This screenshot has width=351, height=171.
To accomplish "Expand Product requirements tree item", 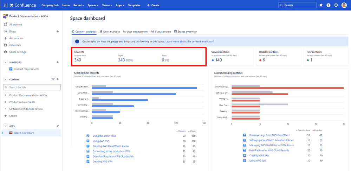I will coord(5,102).
